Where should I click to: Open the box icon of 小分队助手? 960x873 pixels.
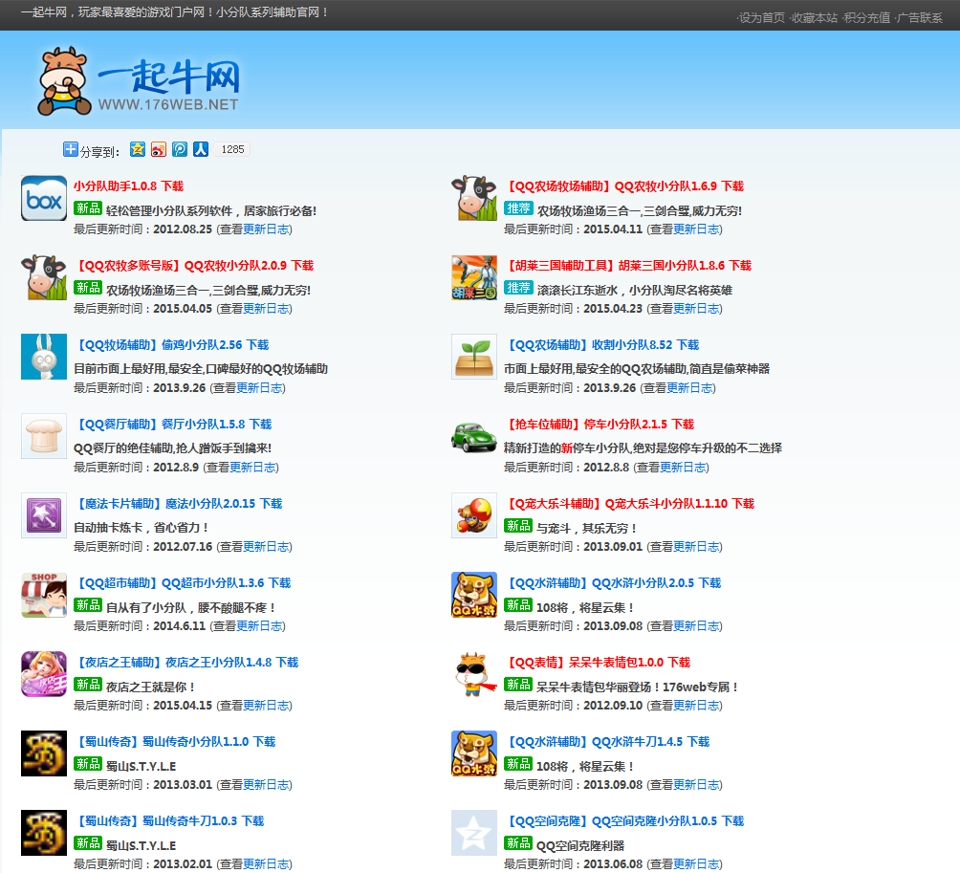click(44, 198)
